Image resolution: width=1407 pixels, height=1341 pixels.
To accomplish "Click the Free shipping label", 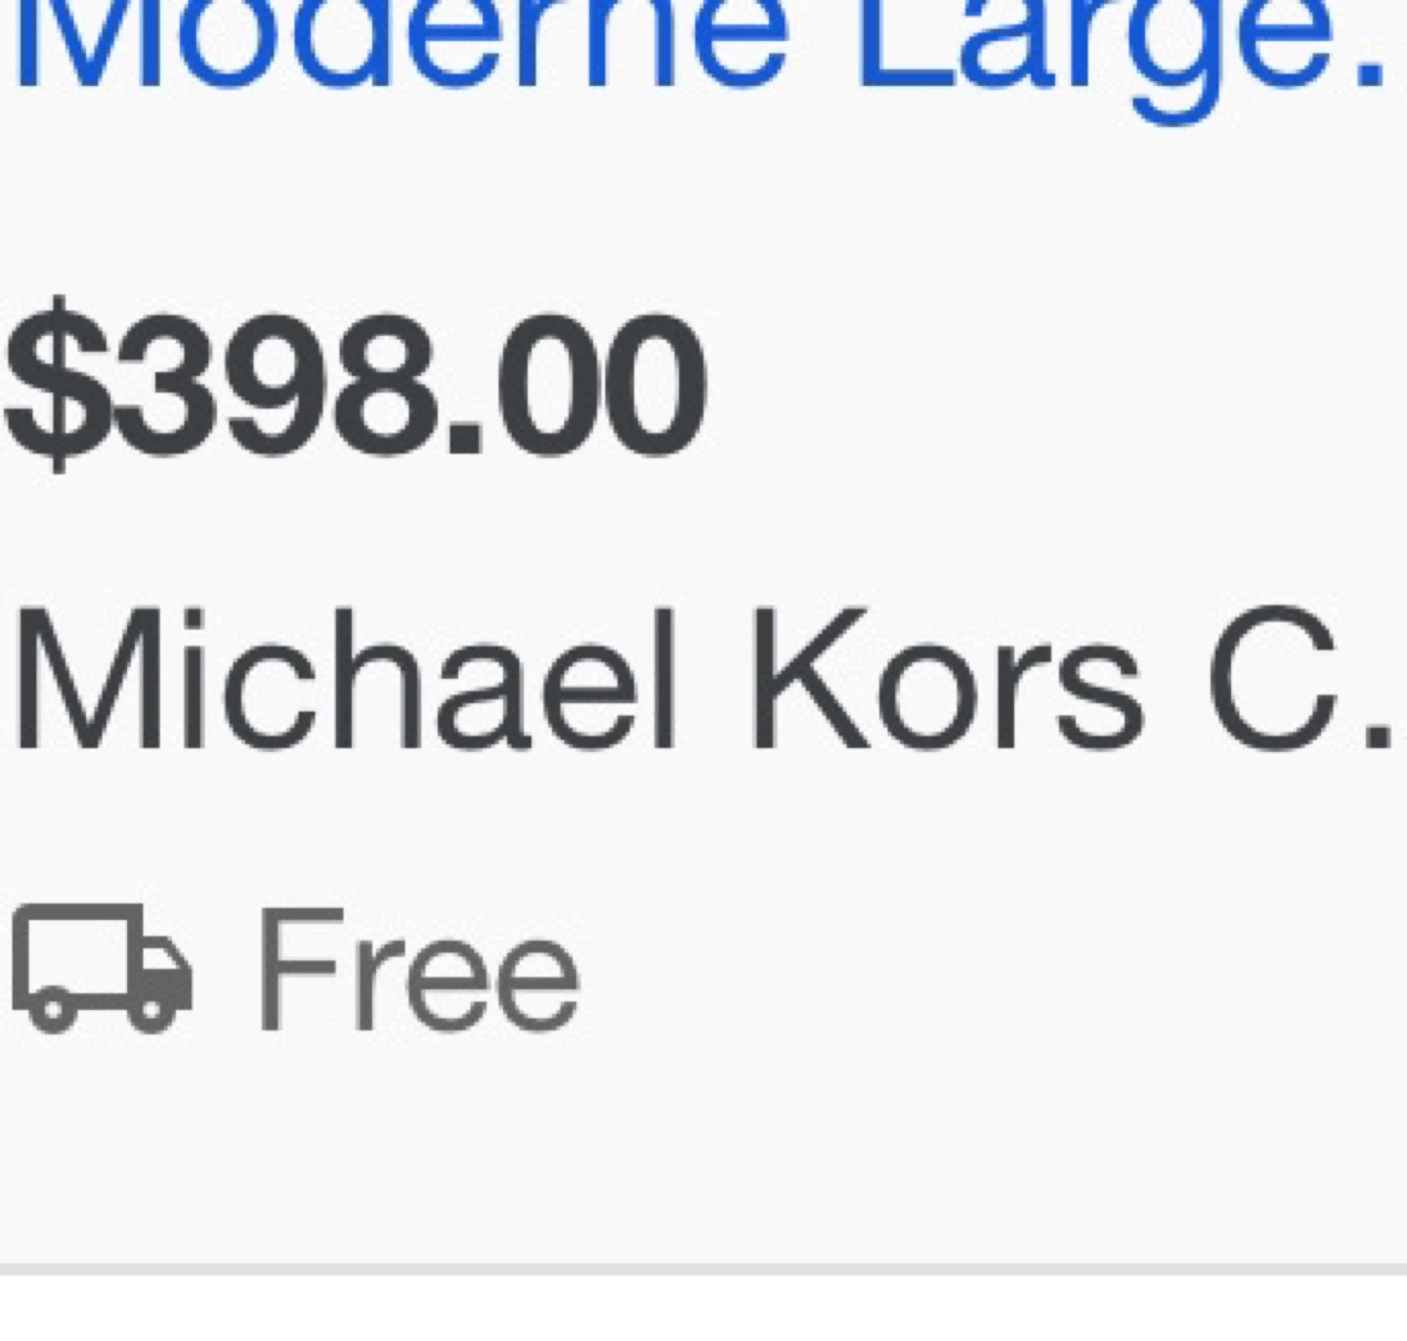I will click(x=418, y=969).
